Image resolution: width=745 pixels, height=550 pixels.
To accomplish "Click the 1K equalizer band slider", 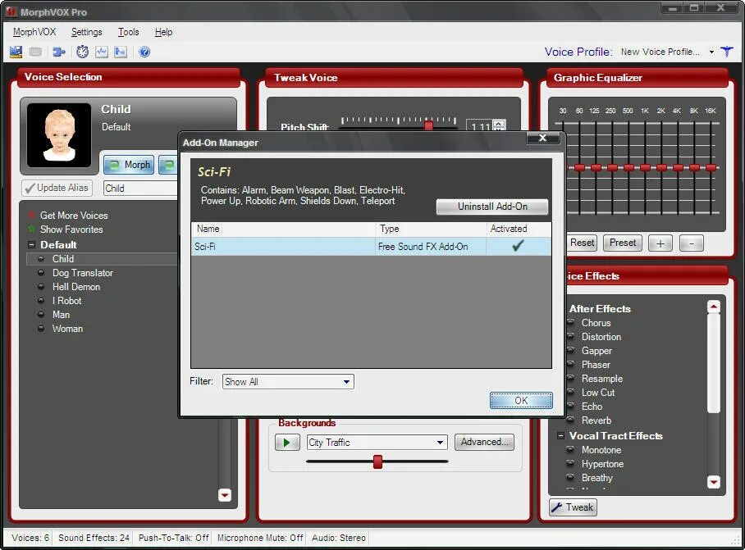I will 645,167.
